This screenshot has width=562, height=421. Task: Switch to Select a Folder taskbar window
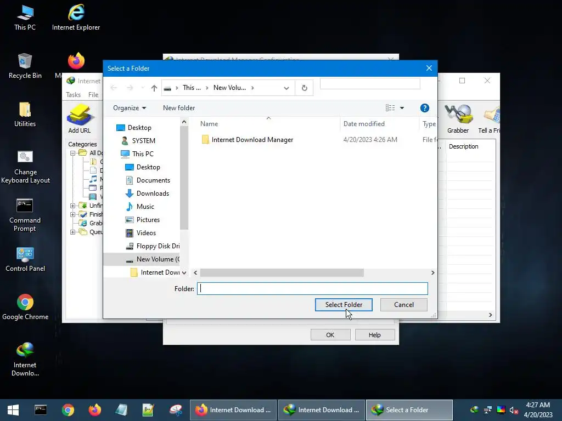pyautogui.click(x=409, y=410)
